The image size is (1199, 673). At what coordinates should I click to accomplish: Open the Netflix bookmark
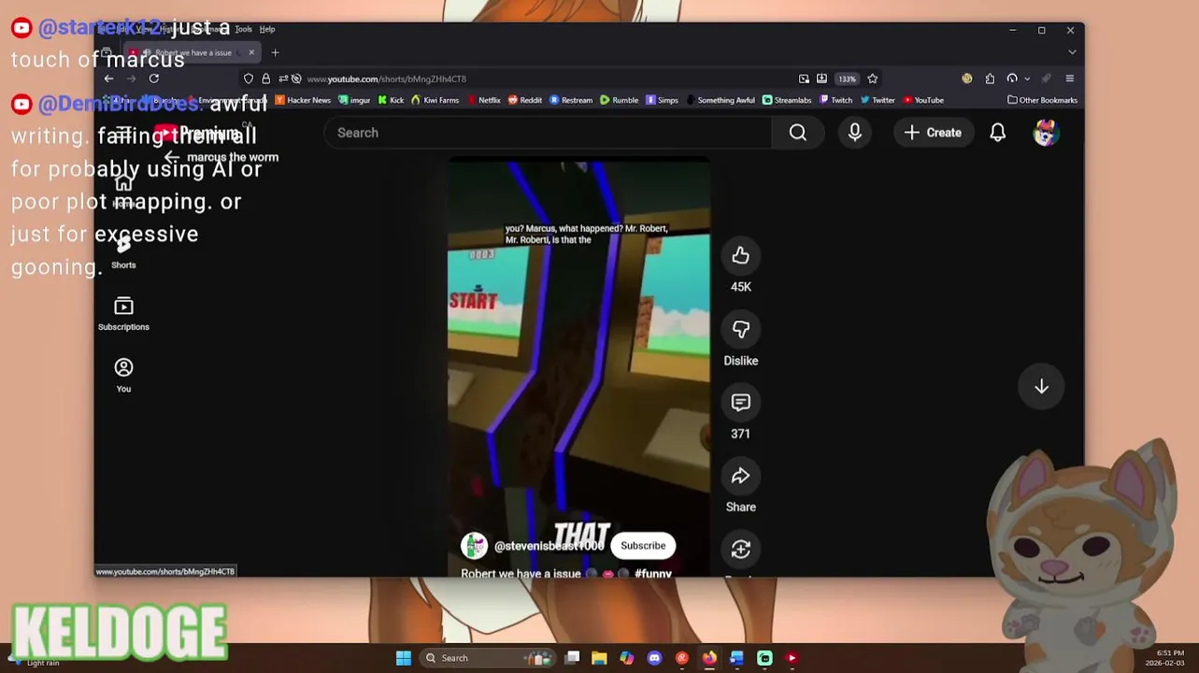tap(483, 100)
